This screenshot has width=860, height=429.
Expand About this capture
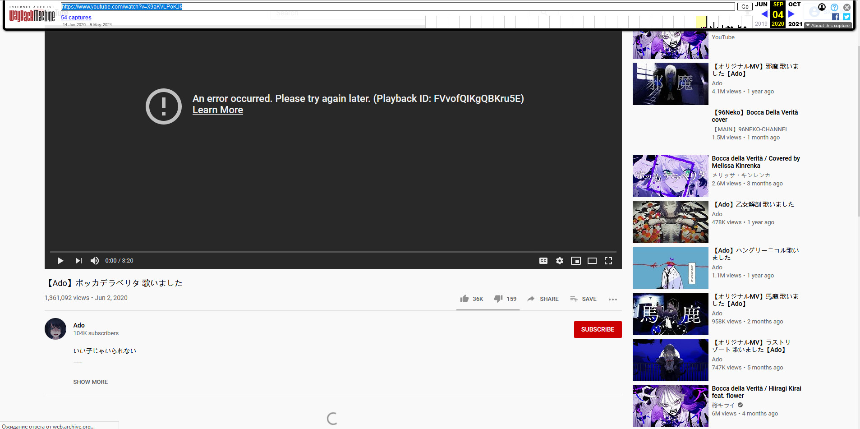point(828,26)
